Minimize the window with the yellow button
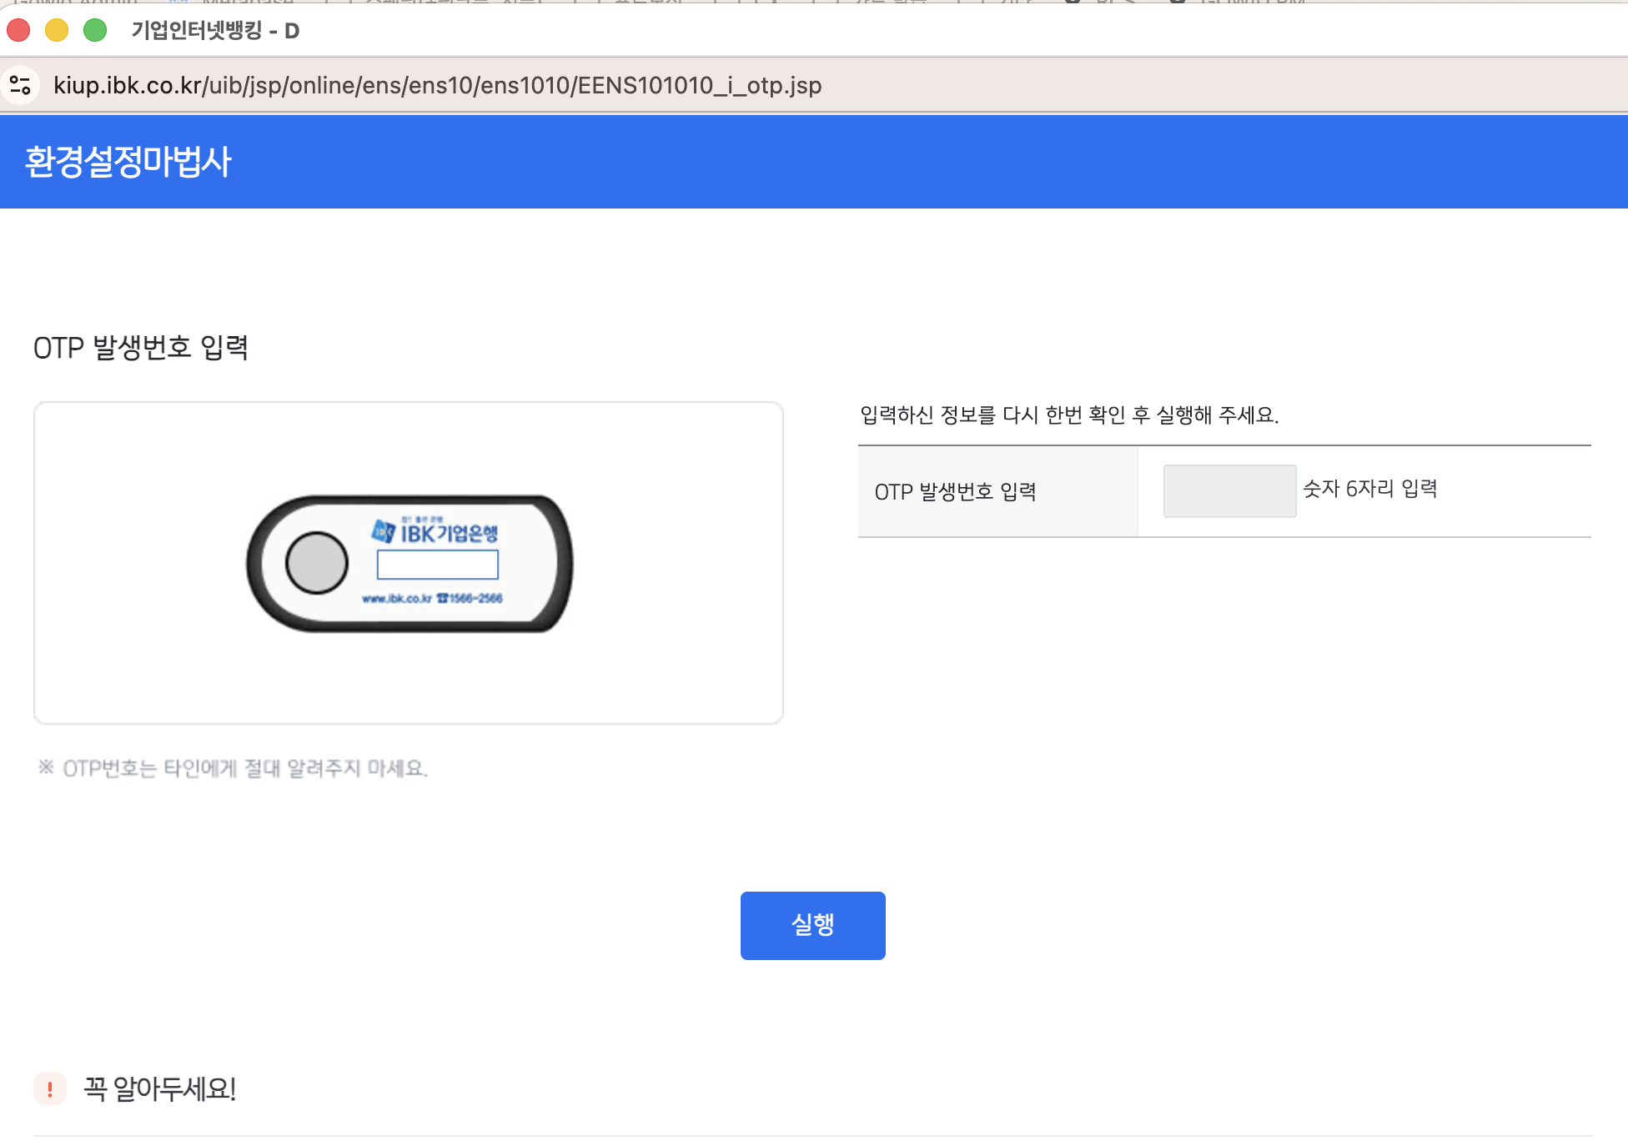 click(x=57, y=31)
